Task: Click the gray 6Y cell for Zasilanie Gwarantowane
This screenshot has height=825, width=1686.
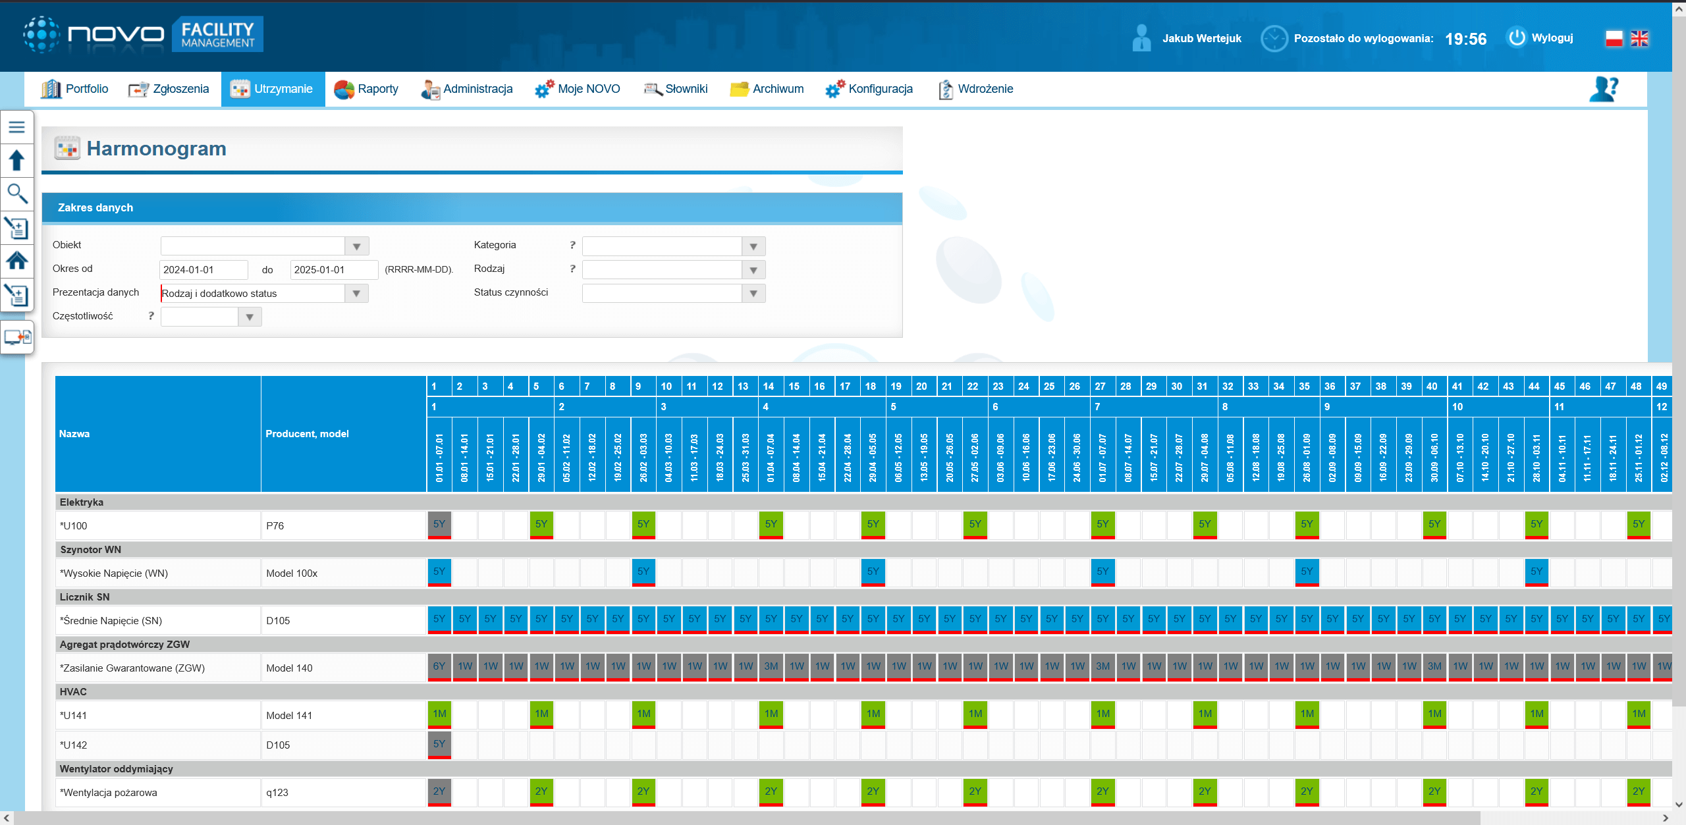Action: click(439, 666)
